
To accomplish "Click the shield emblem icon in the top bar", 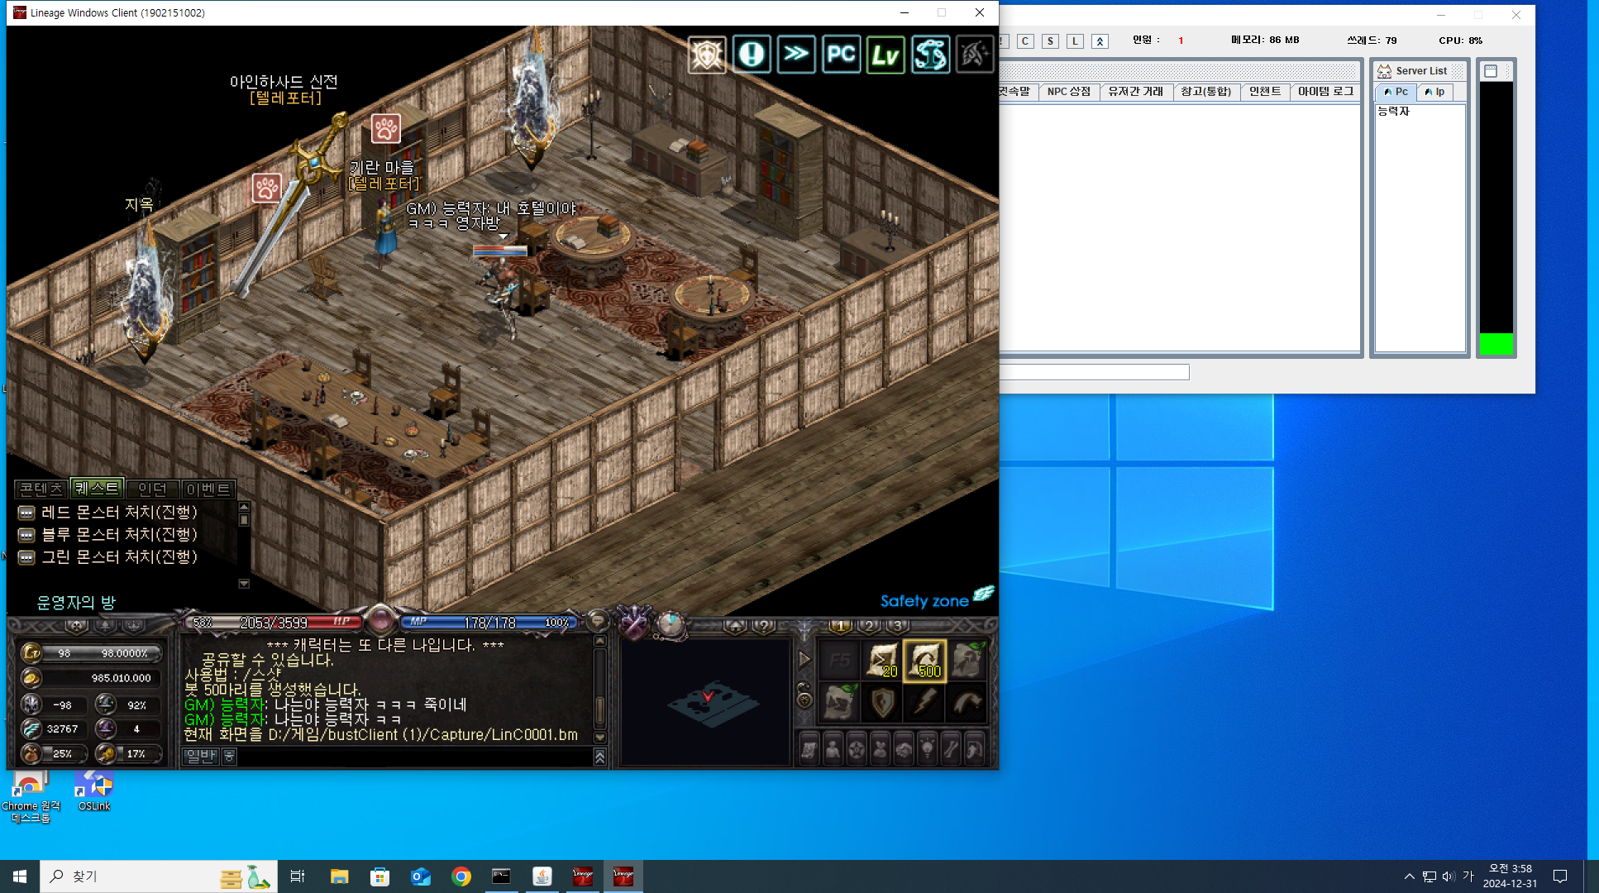I will 707,55.
